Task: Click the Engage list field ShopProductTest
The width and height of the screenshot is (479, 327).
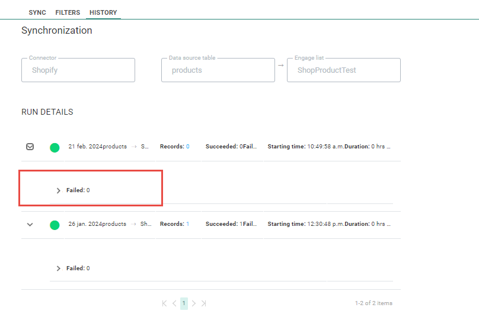Action: (x=343, y=70)
